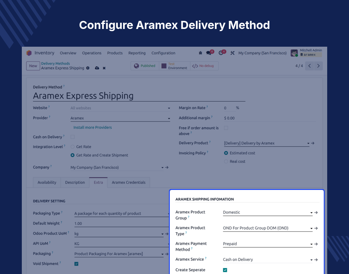This screenshot has width=349, height=274.
Task: Click the cloud save icon
Action: point(97,68)
